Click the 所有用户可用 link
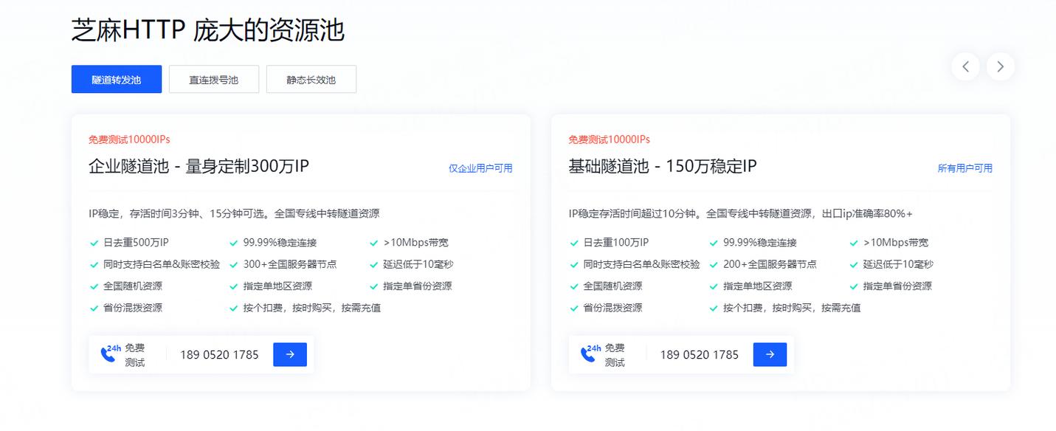 pos(965,168)
